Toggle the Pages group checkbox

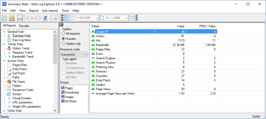[x=63, y=88]
